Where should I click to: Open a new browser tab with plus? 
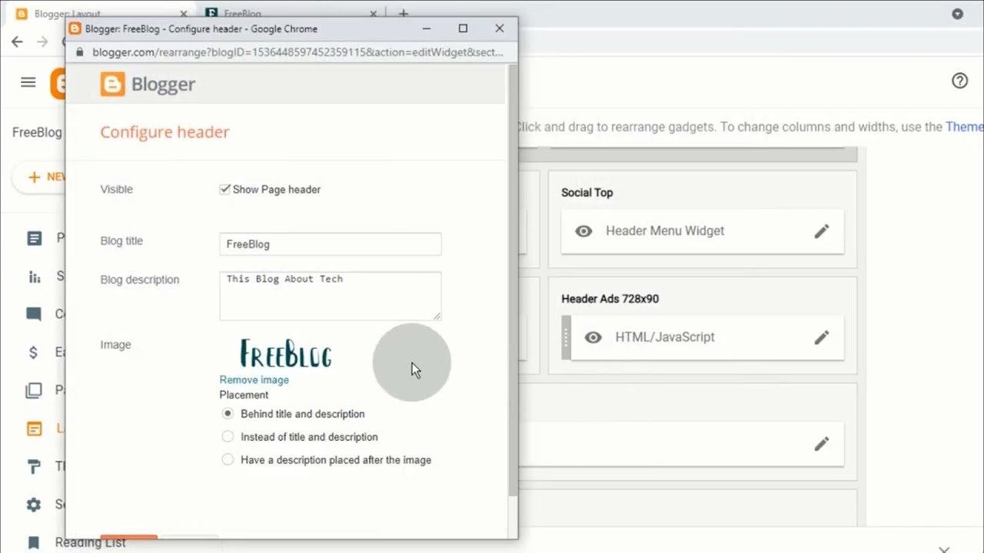click(404, 13)
